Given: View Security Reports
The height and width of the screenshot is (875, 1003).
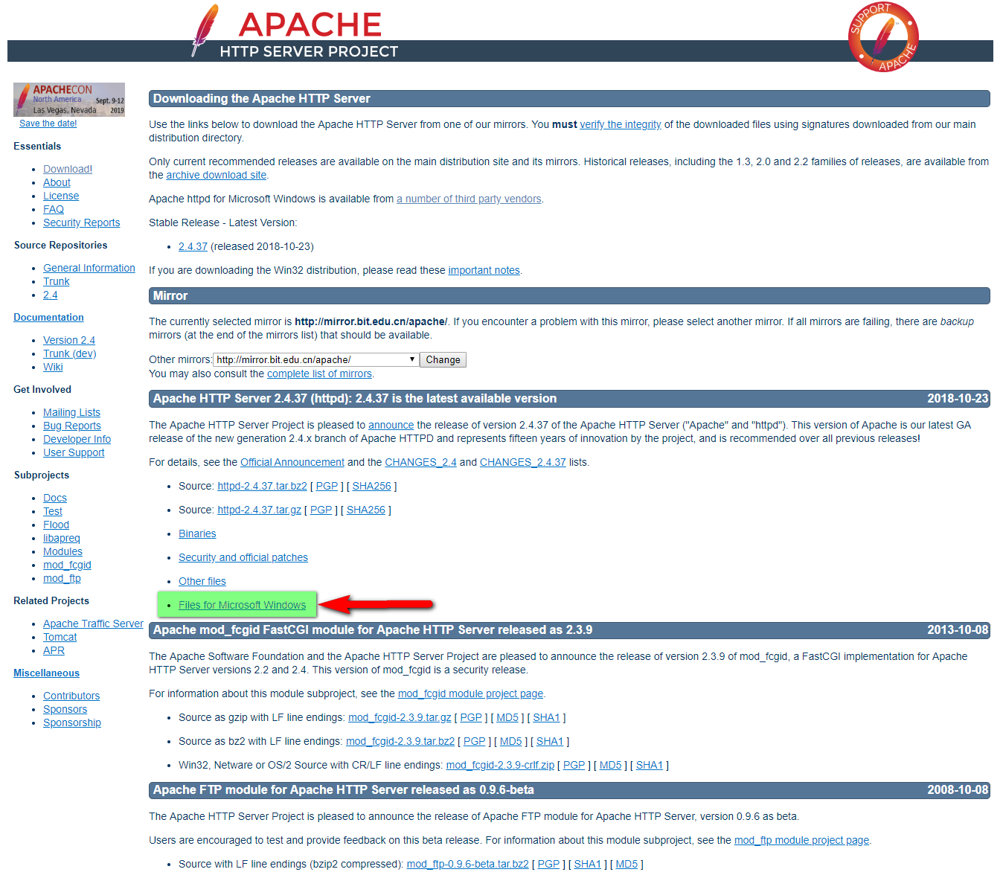Looking at the screenshot, I should click(x=81, y=222).
